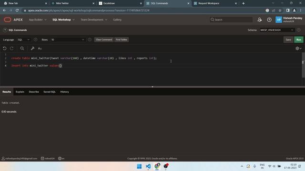Click the user email link in footer

tap(20, 158)
